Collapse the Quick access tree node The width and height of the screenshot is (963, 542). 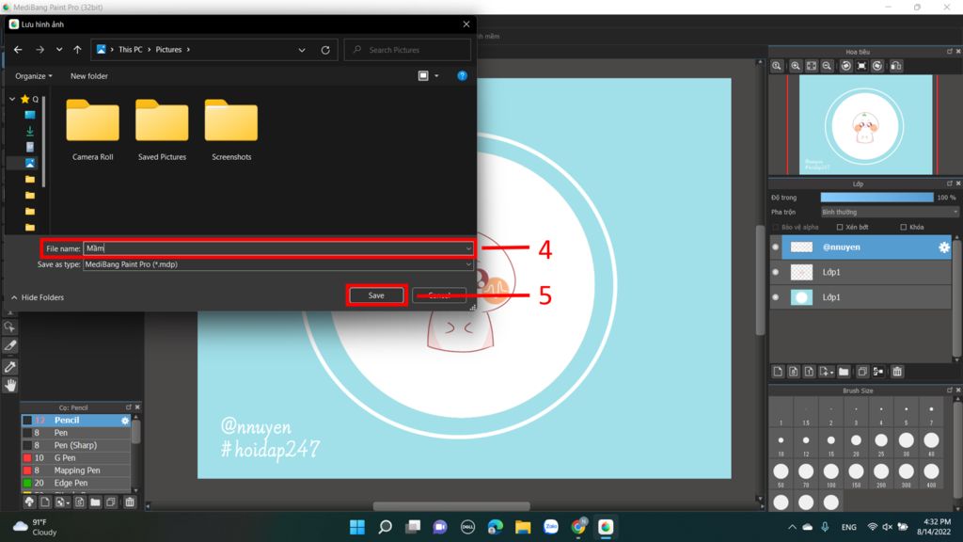click(x=12, y=99)
